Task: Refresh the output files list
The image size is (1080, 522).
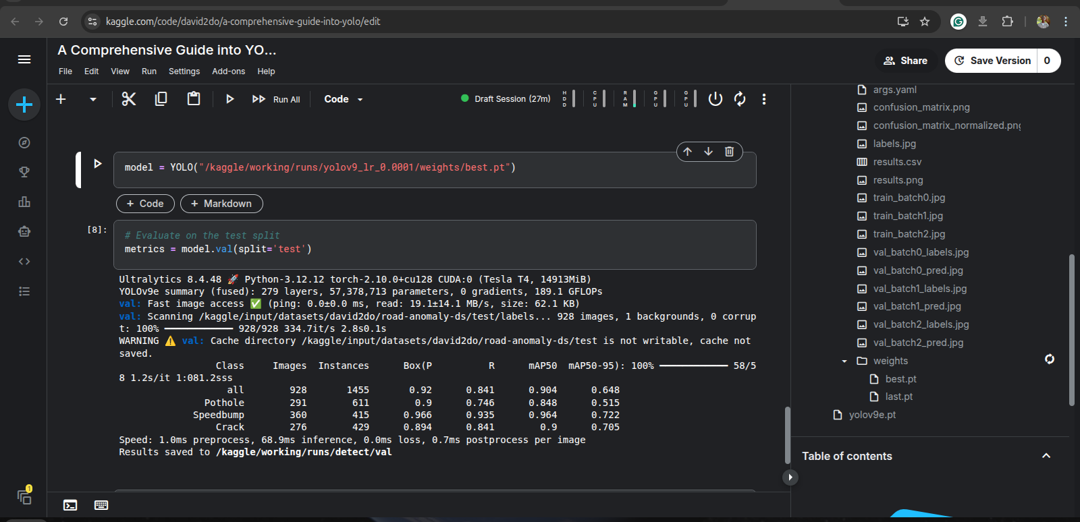Action: tap(1050, 359)
